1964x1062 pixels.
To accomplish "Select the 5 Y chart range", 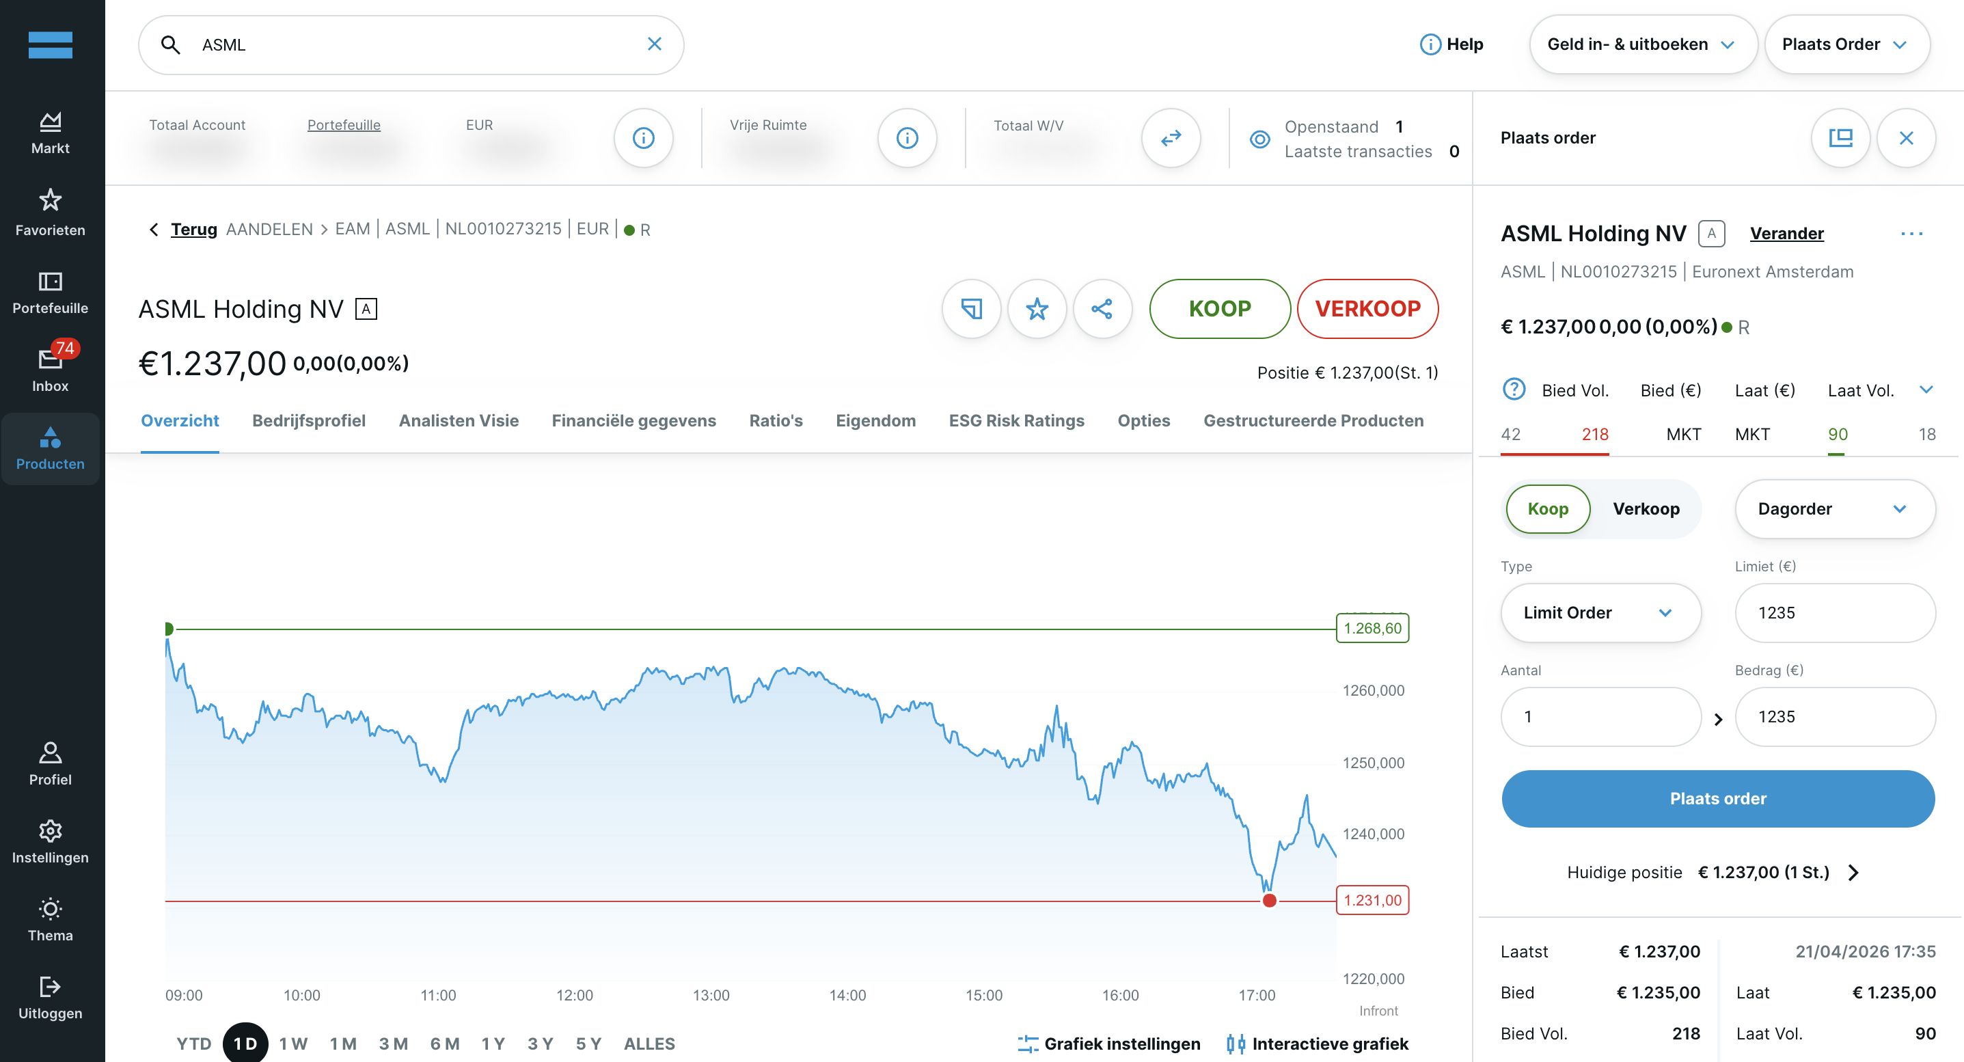I will [588, 1044].
